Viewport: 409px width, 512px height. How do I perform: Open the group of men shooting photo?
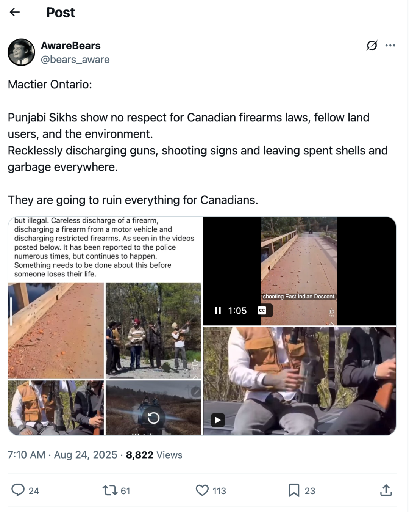(153, 330)
